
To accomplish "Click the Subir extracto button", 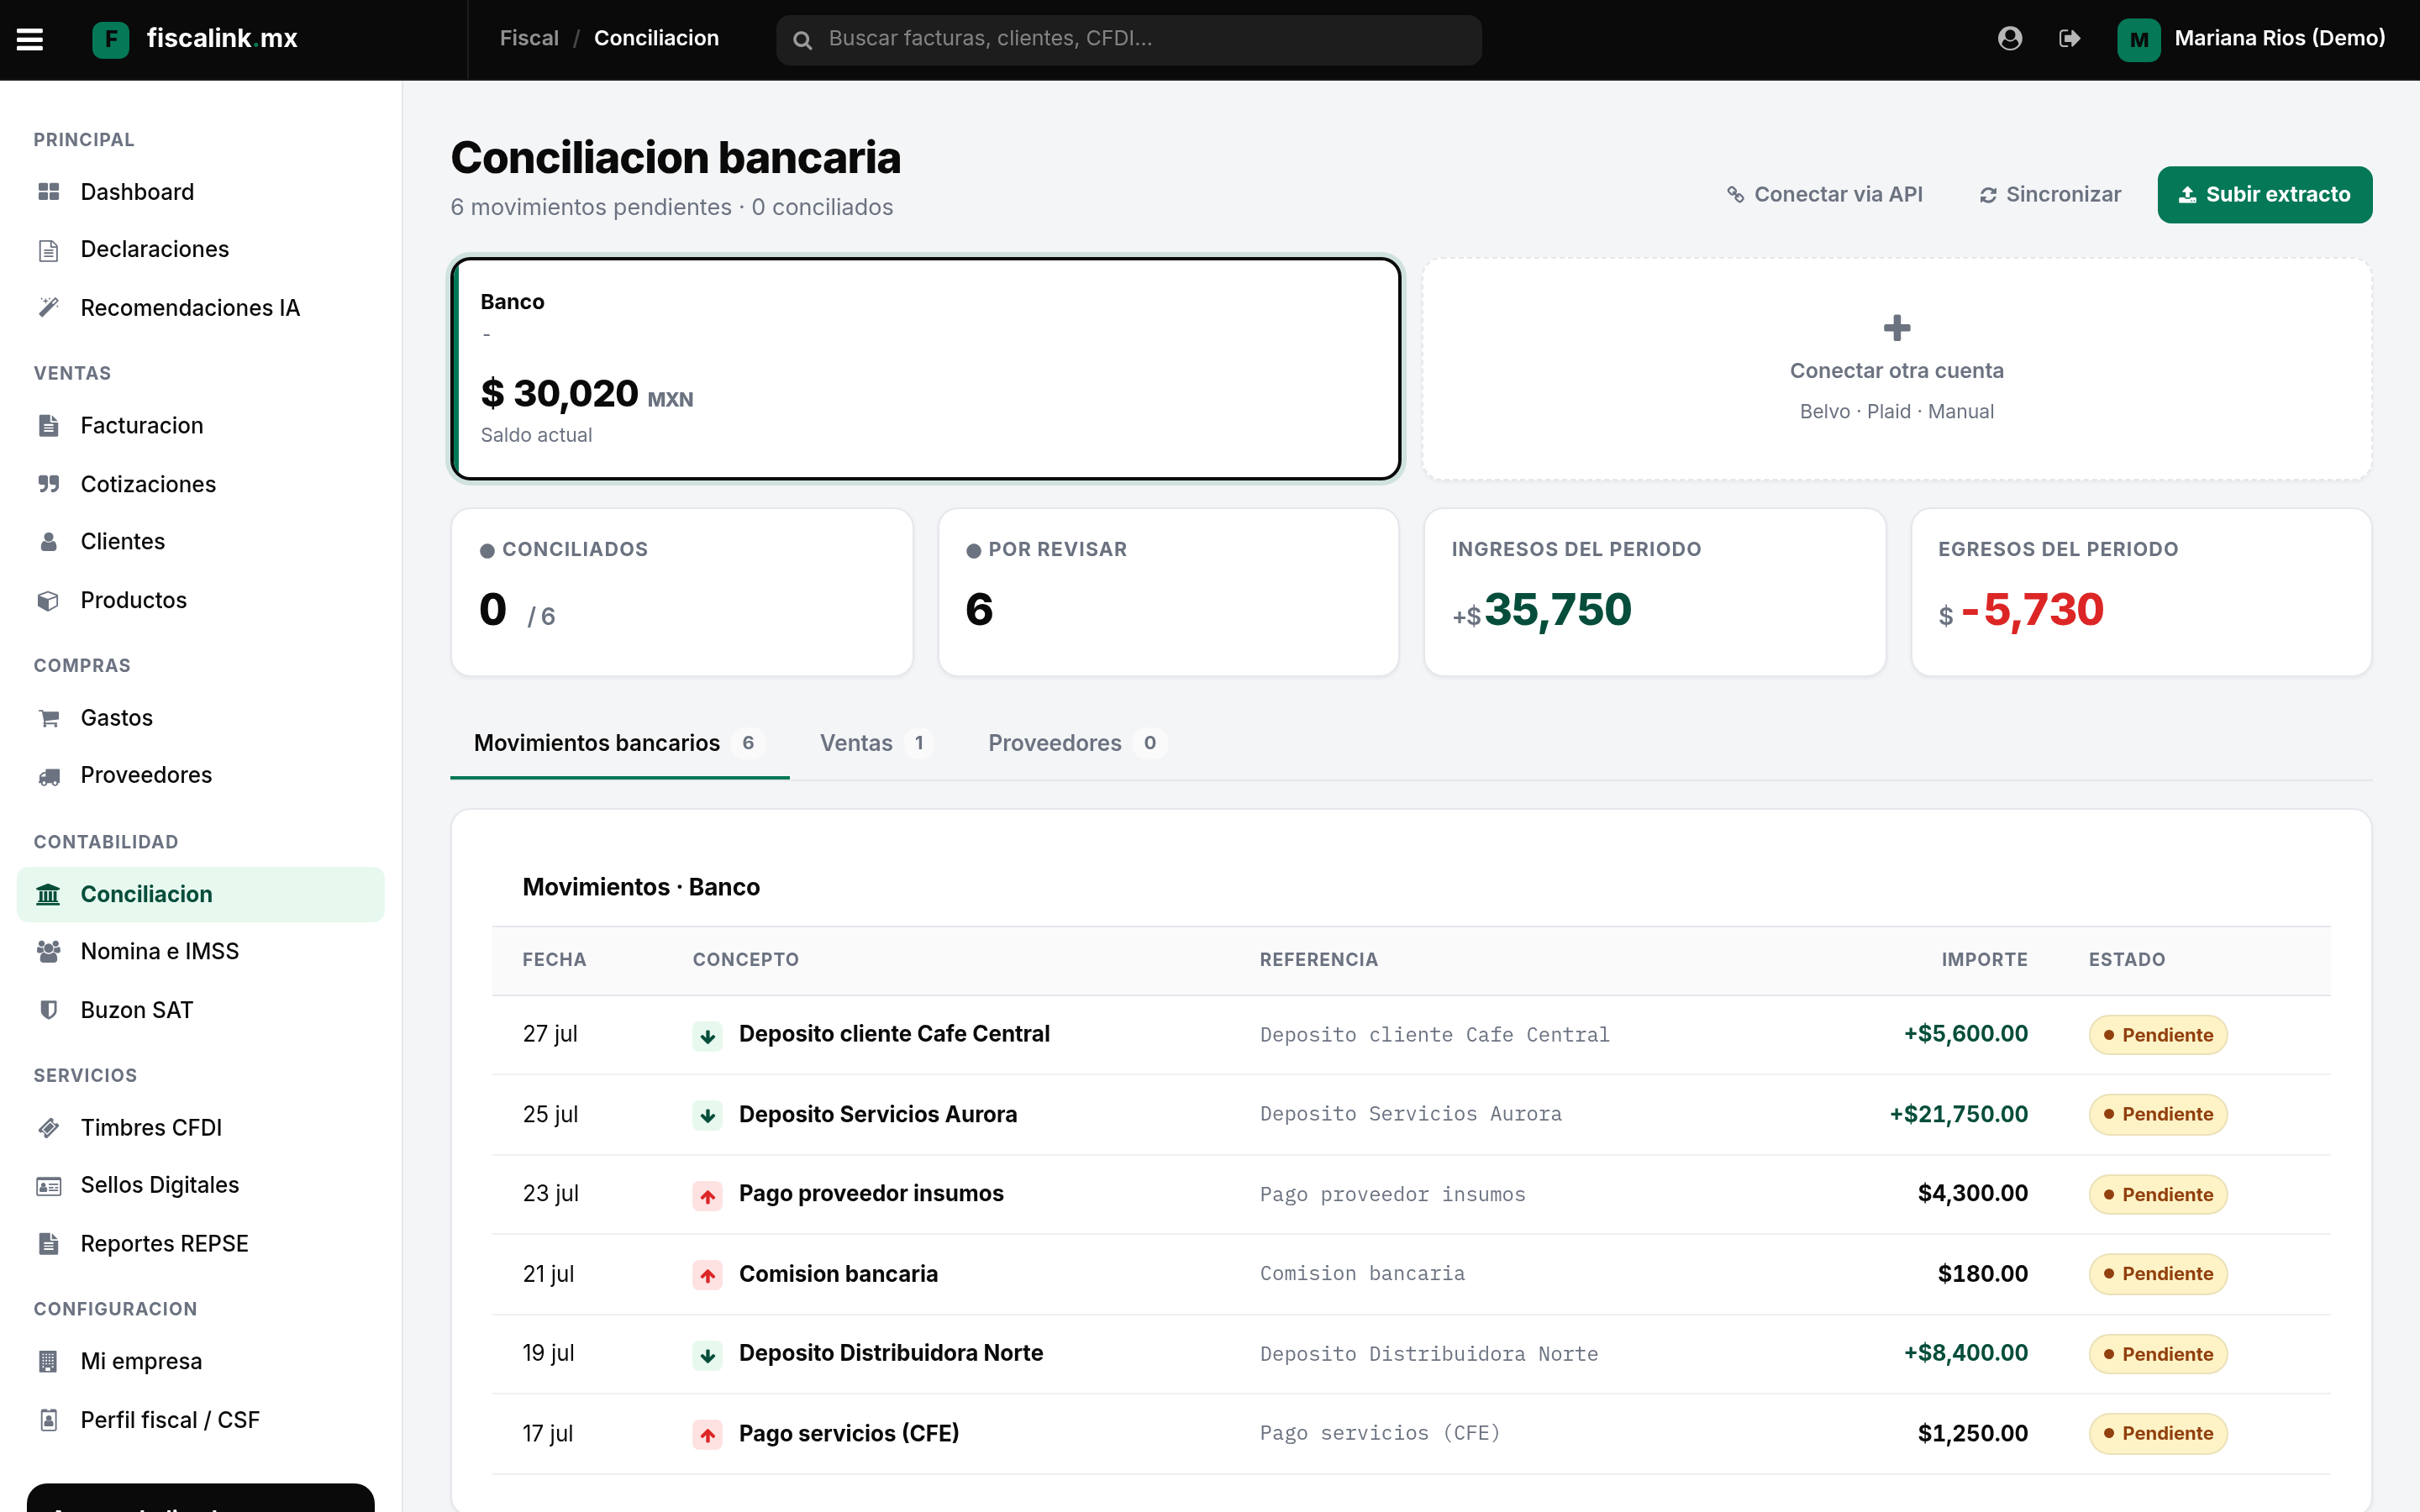I will (x=2264, y=194).
